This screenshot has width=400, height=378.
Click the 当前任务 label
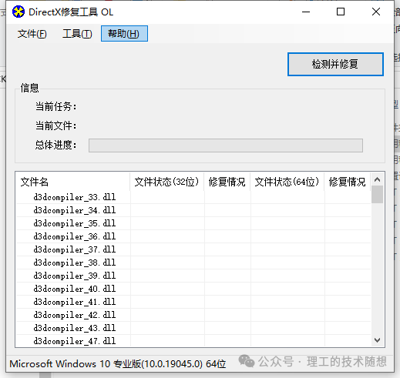tap(55, 106)
